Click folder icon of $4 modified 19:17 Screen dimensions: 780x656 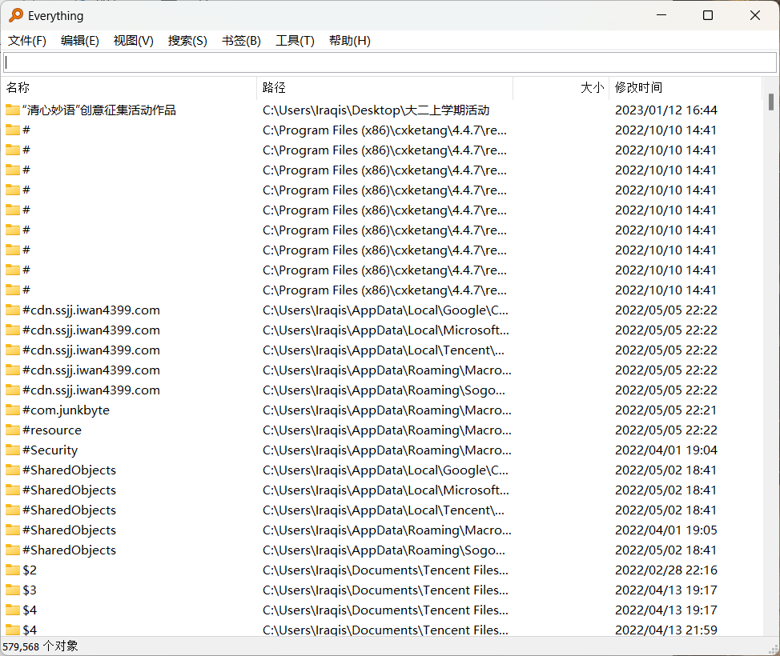(13, 610)
